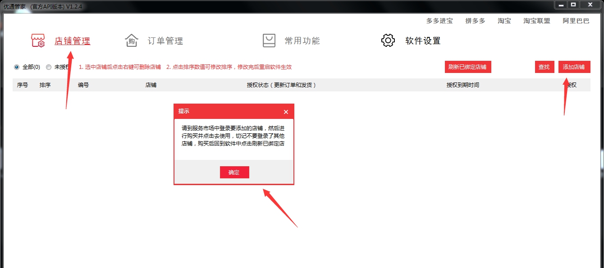This screenshot has height=268, width=604.
Task: Click the 添加店铺 button
Action: pyautogui.click(x=574, y=67)
